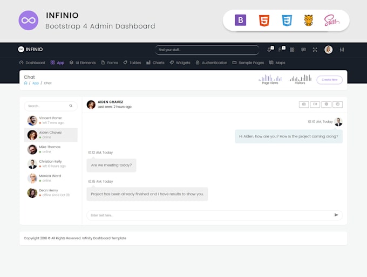Image resolution: width=367 pixels, height=277 pixels.
Task: Click the flag icon in top bar
Action: click(281, 50)
